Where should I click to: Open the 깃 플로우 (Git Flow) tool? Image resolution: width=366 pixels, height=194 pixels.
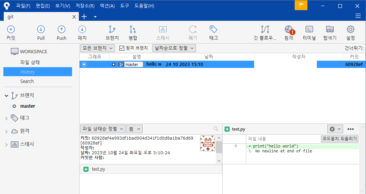tap(265, 33)
